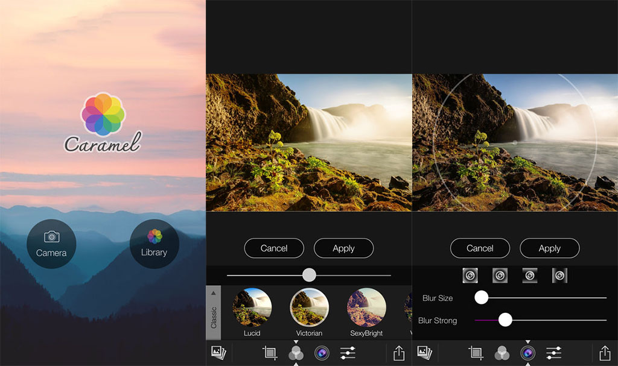Select the first blur shape option
This screenshot has width=618, height=366.
[470, 276]
